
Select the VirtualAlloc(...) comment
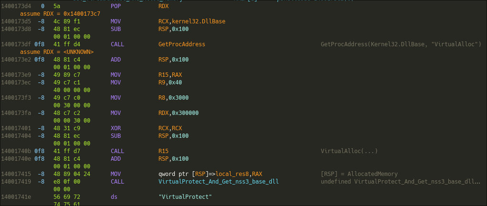pyautogui.click(x=349, y=151)
